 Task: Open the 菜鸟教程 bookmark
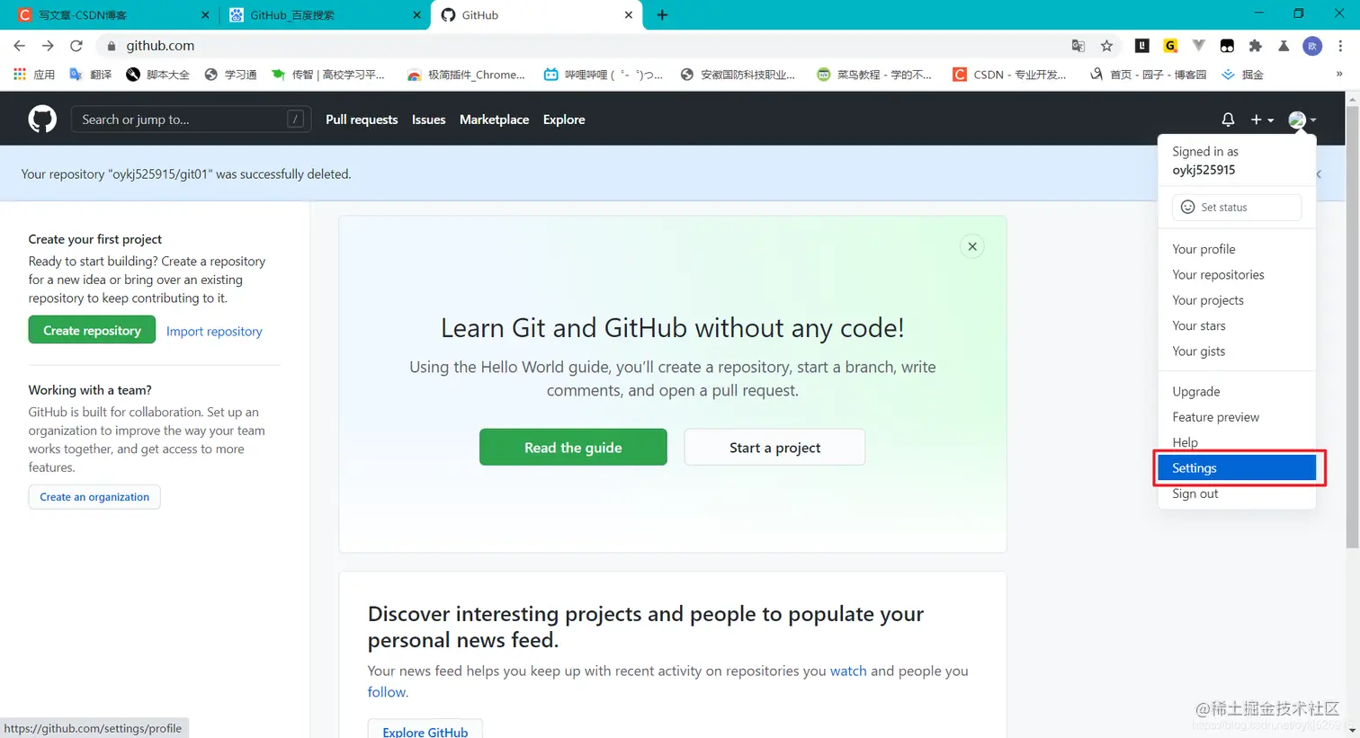(874, 75)
